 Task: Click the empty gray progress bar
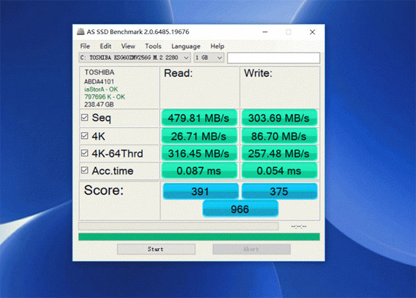point(179,226)
